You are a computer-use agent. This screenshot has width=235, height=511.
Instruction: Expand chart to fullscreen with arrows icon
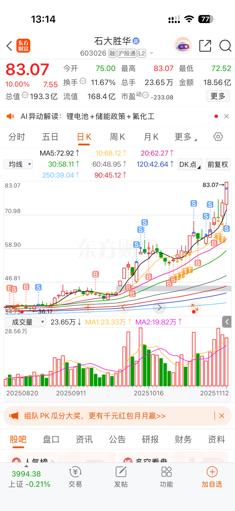195,307
